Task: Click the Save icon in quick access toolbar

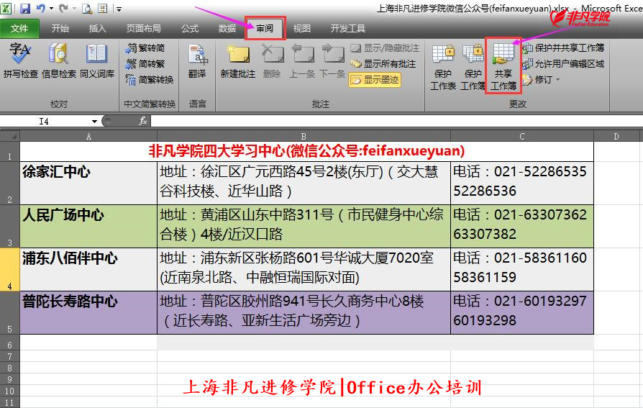Action: pyautogui.click(x=25, y=8)
